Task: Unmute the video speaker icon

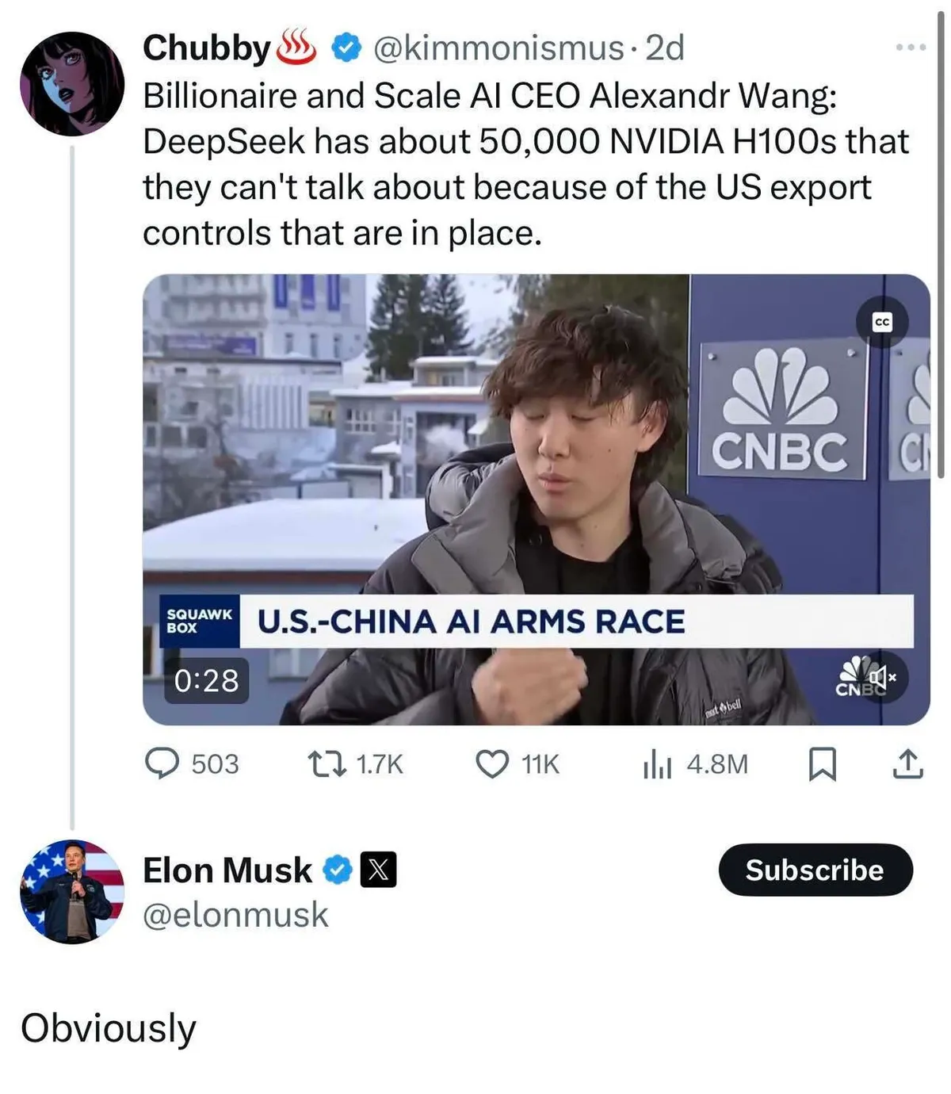Action: tap(881, 678)
